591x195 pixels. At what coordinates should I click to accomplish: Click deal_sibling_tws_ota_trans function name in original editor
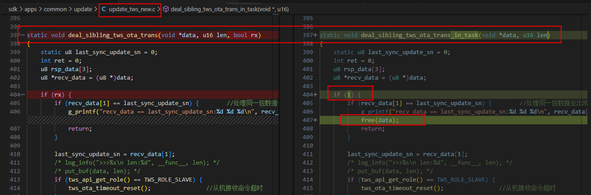(x=113, y=35)
